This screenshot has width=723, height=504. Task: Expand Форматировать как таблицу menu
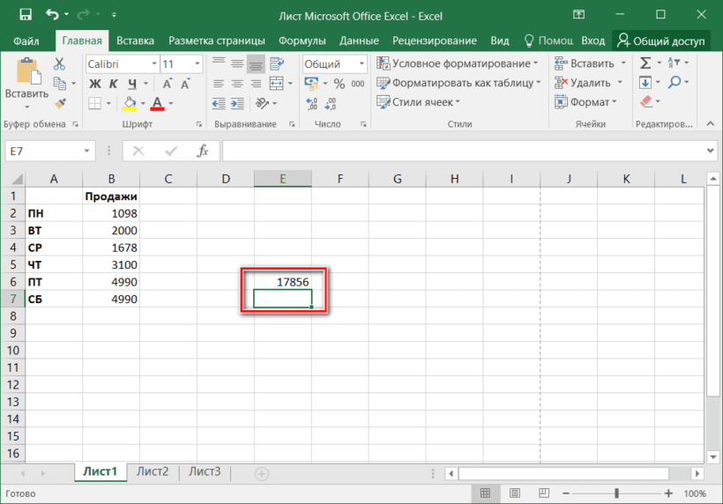coord(538,83)
